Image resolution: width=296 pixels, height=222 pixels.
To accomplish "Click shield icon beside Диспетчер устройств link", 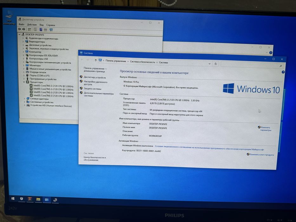I will click(x=81, y=77).
